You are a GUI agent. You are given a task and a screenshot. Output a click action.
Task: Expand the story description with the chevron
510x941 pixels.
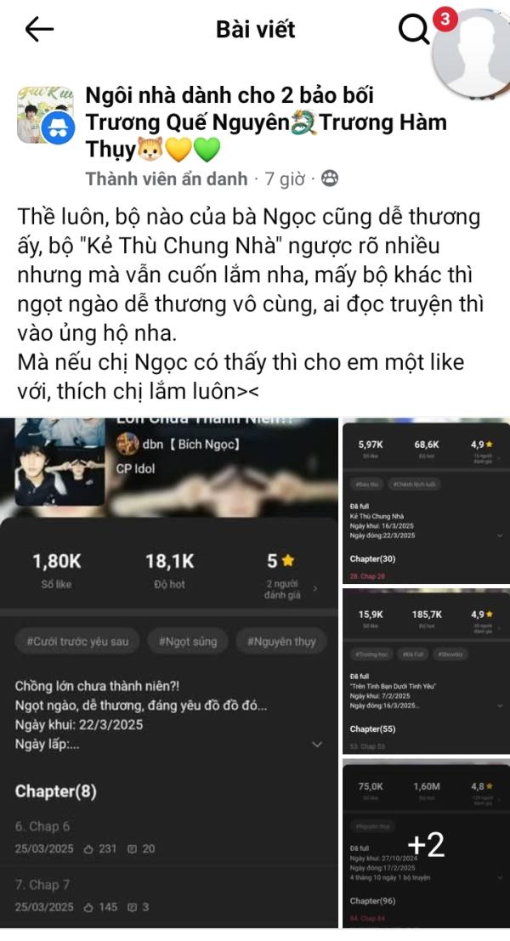tap(317, 744)
